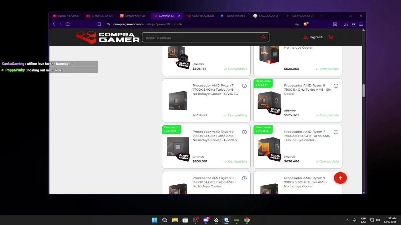Viewport: 401px width, 225px height.
Task: Show info for Ryzen 9 7900X processor
Action: [244, 132]
